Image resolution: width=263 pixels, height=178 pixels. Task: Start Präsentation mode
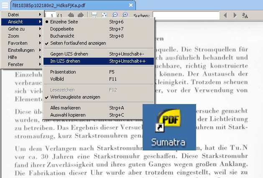click(99, 72)
